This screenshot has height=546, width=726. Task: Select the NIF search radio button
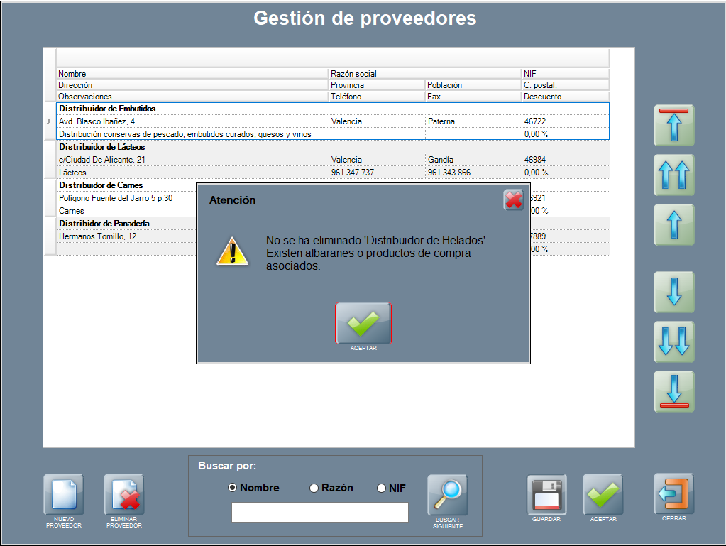381,488
